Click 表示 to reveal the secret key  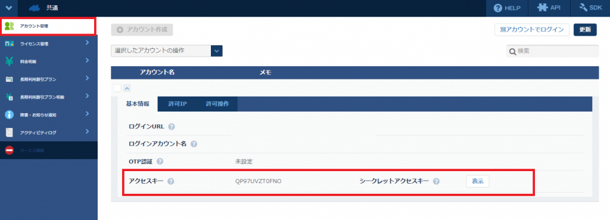(x=477, y=181)
